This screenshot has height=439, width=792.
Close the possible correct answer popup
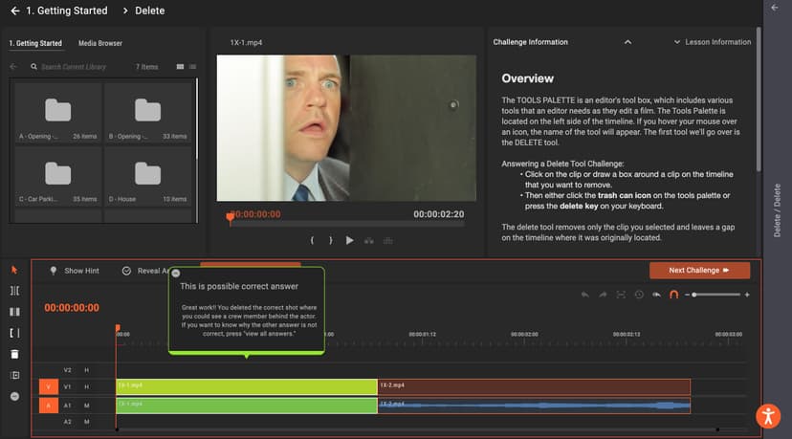pos(176,273)
